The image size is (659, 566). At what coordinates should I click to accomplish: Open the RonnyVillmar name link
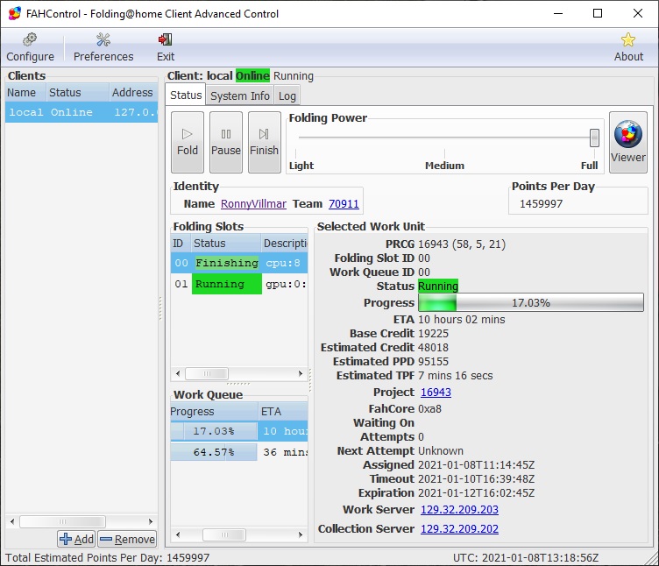[253, 204]
